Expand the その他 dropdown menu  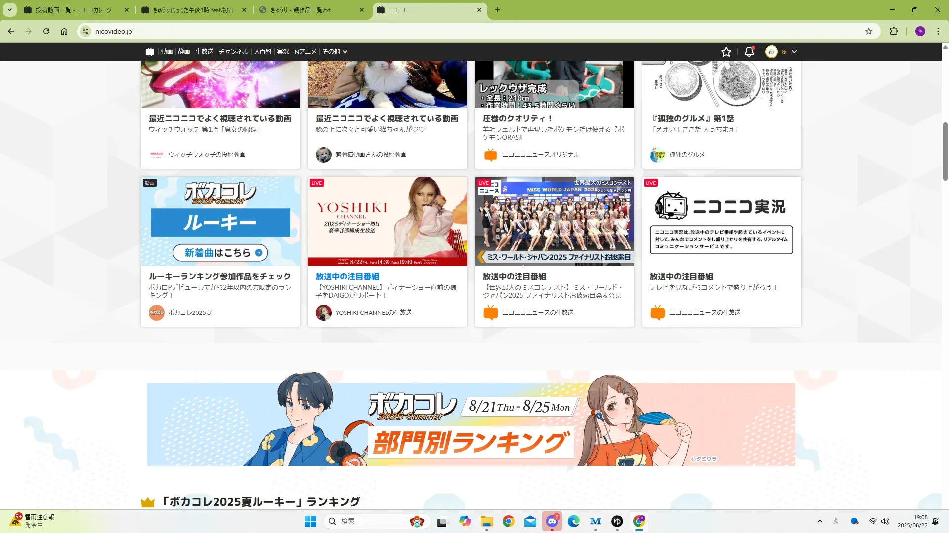pyautogui.click(x=335, y=52)
